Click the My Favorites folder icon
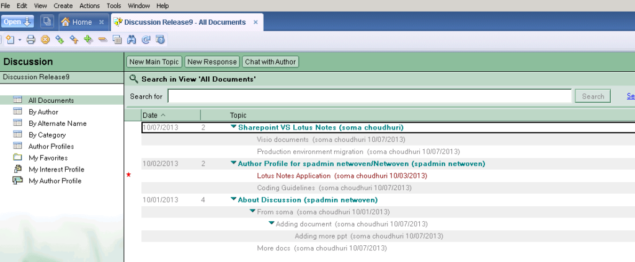 [x=17, y=157]
